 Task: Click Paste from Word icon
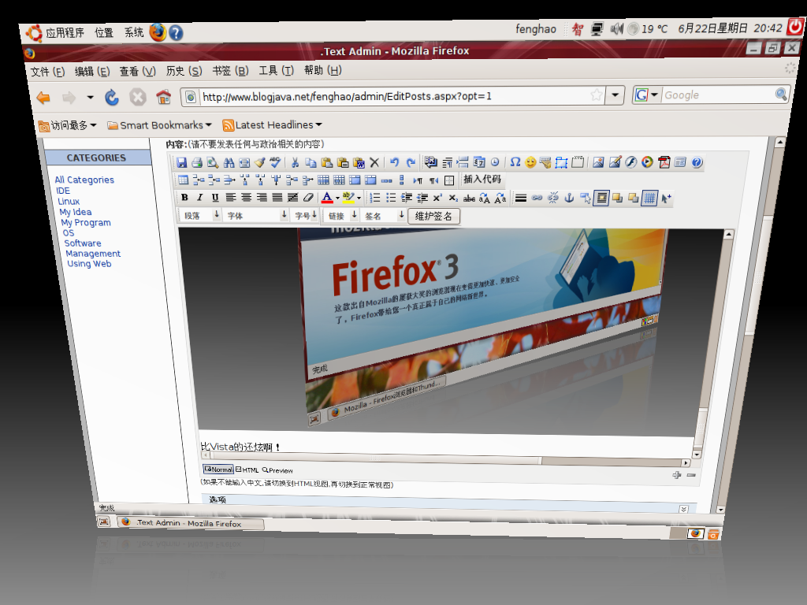(x=359, y=162)
